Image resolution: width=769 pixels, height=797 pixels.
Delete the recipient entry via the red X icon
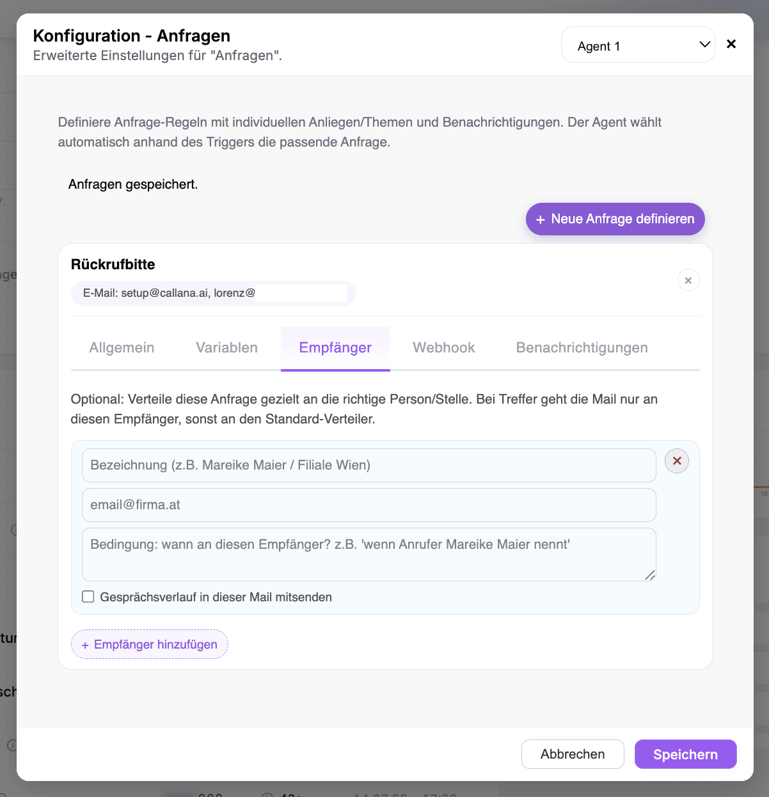[677, 461]
